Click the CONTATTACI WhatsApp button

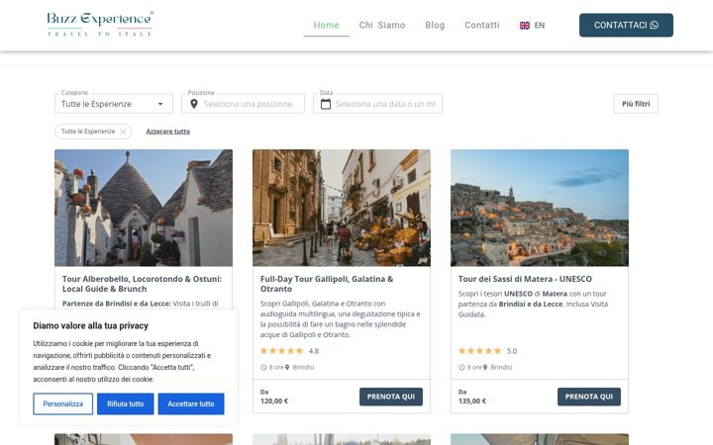(626, 25)
